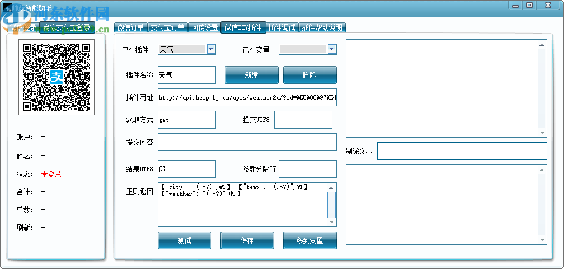The image size is (564, 269).
Task: Click the 正则返回 label
Action: [139, 192]
